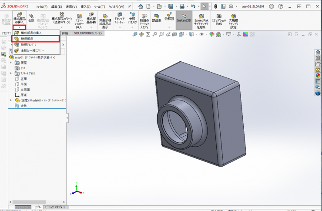Click the 合致 (Mate) toolbar icon
322x211 pixels.
pos(31,17)
